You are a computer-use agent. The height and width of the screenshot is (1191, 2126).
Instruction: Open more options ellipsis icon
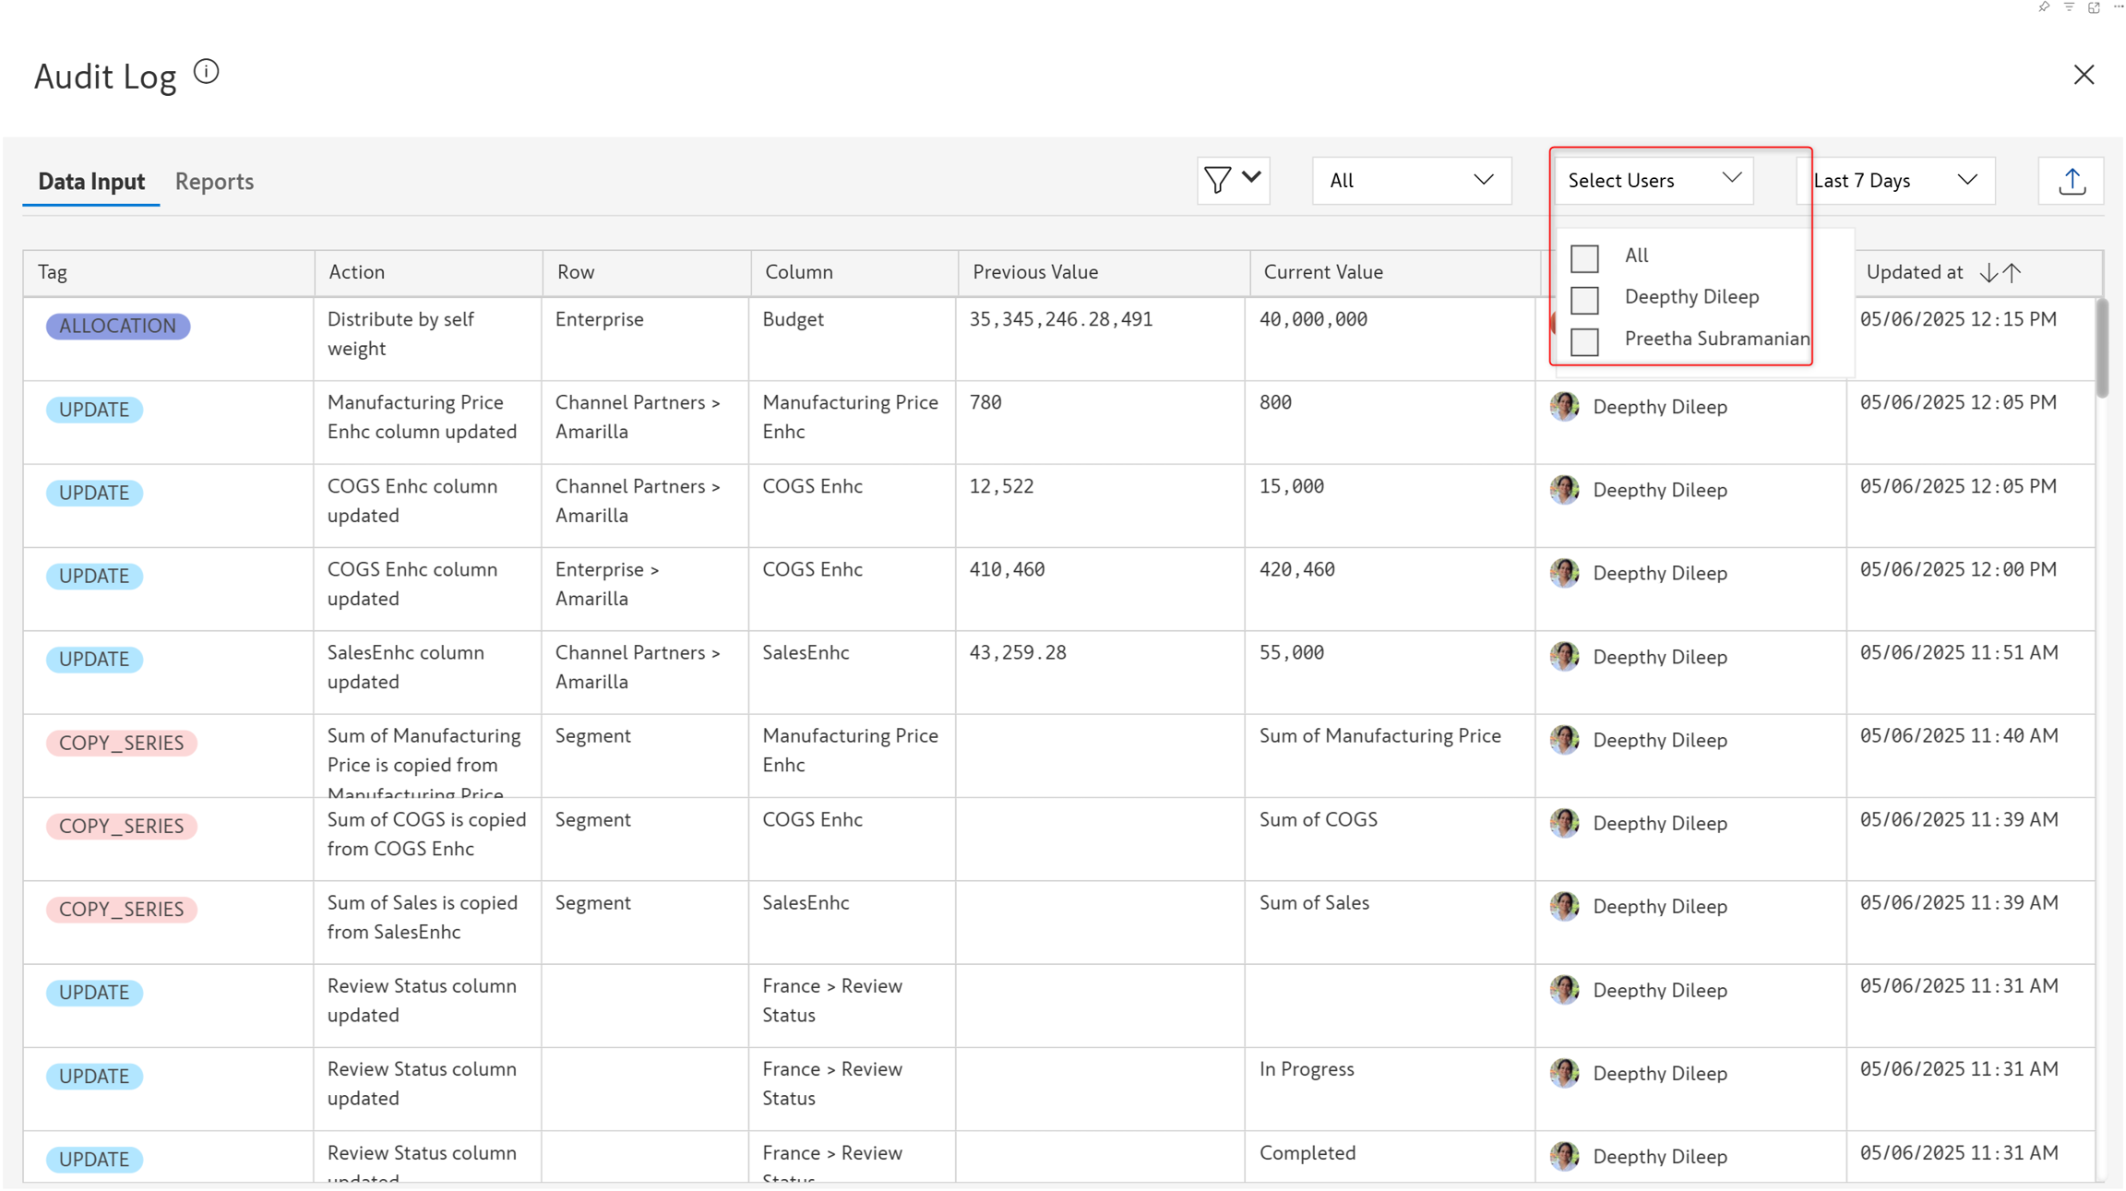(x=2119, y=7)
